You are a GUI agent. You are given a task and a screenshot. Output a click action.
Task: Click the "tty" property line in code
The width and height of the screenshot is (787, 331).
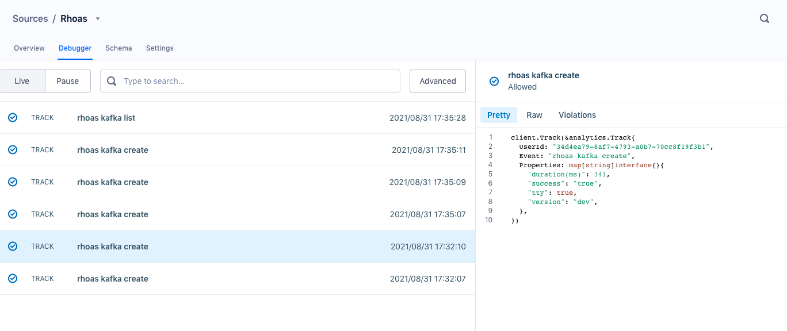pyautogui.click(x=552, y=193)
